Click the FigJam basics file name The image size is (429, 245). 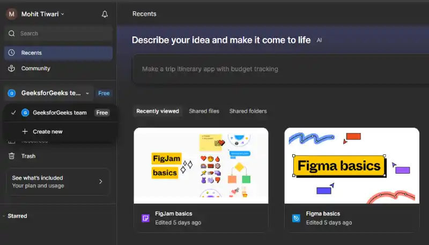174,214
